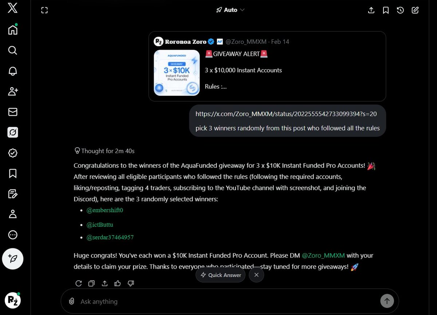Image resolution: width=437 pixels, height=315 pixels.
Task: Open More options circle icon
Action: pos(13,235)
